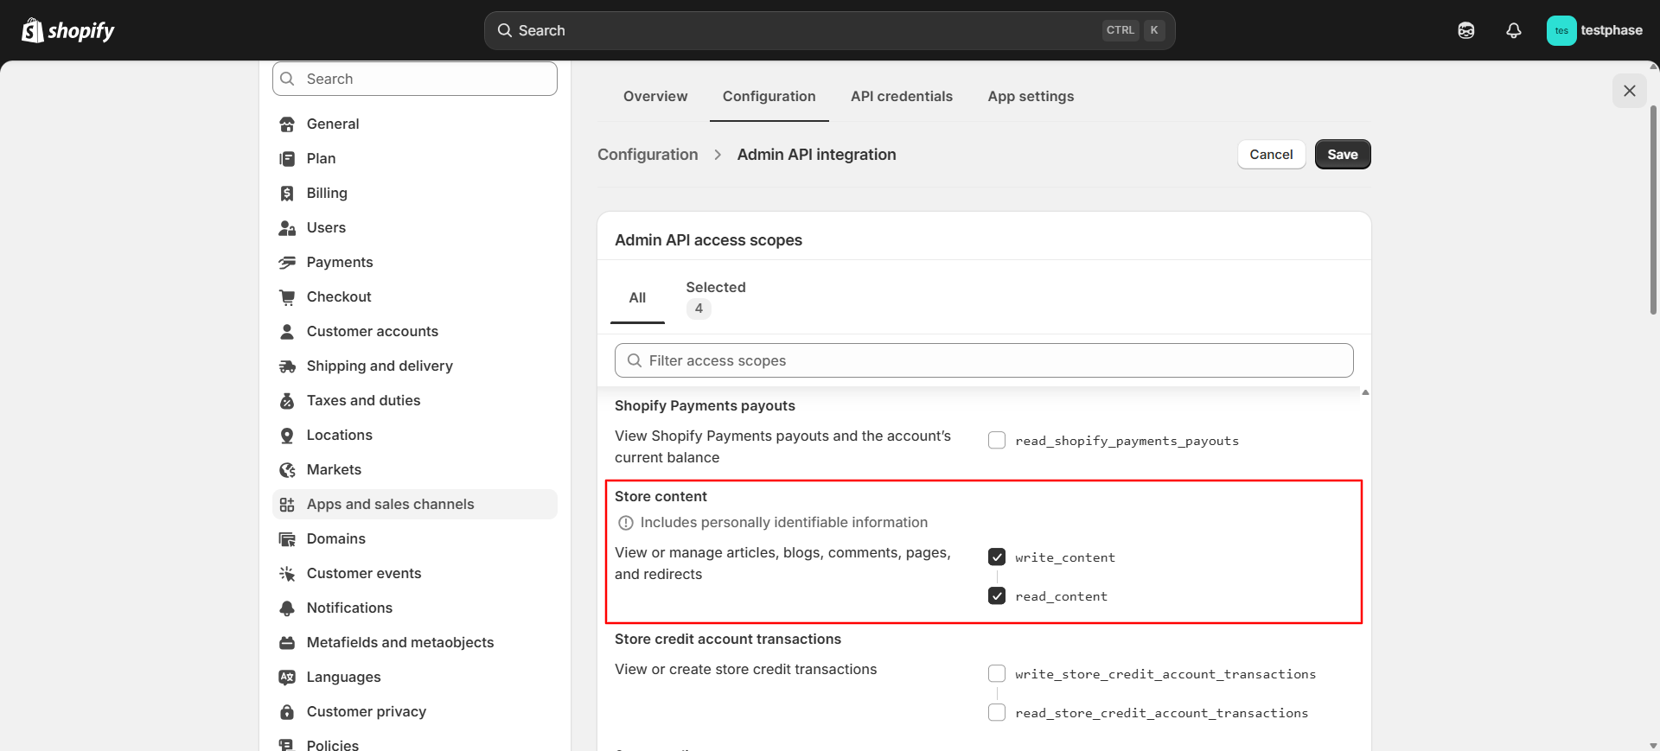Click the Locations pin icon

(287, 436)
